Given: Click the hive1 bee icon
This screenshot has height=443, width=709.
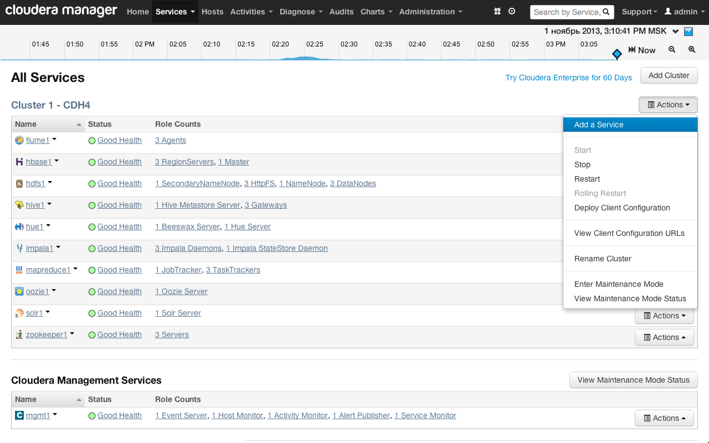Looking at the screenshot, I should pyautogui.click(x=19, y=205).
